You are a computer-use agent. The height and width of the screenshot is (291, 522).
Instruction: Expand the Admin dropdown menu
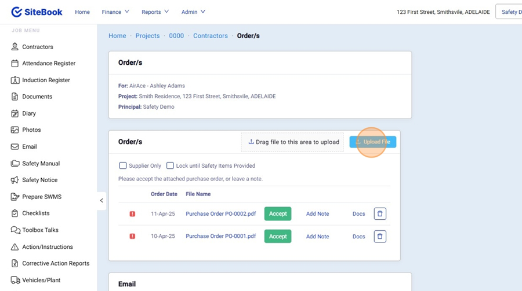pyautogui.click(x=193, y=12)
